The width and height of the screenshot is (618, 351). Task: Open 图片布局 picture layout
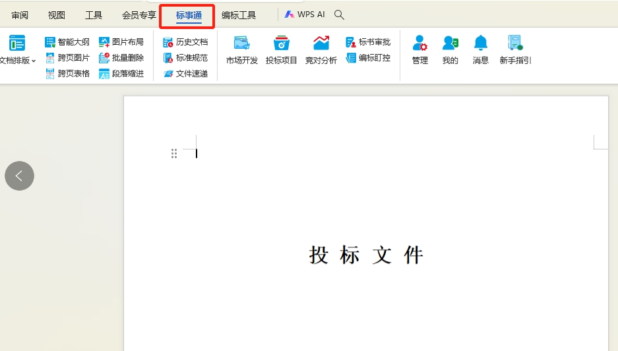pos(121,42)
